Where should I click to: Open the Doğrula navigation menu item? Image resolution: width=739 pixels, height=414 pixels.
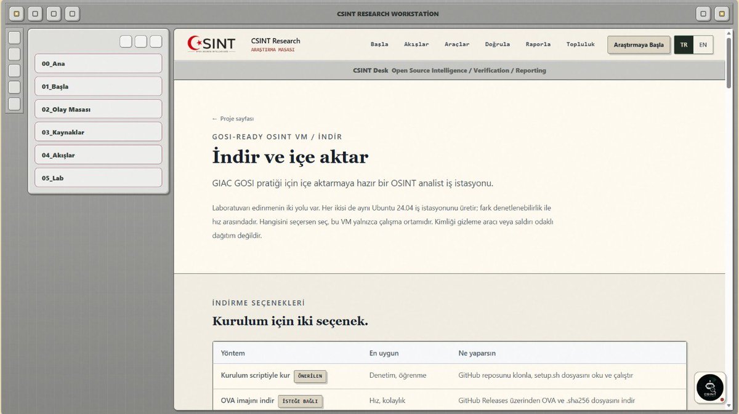498,44
